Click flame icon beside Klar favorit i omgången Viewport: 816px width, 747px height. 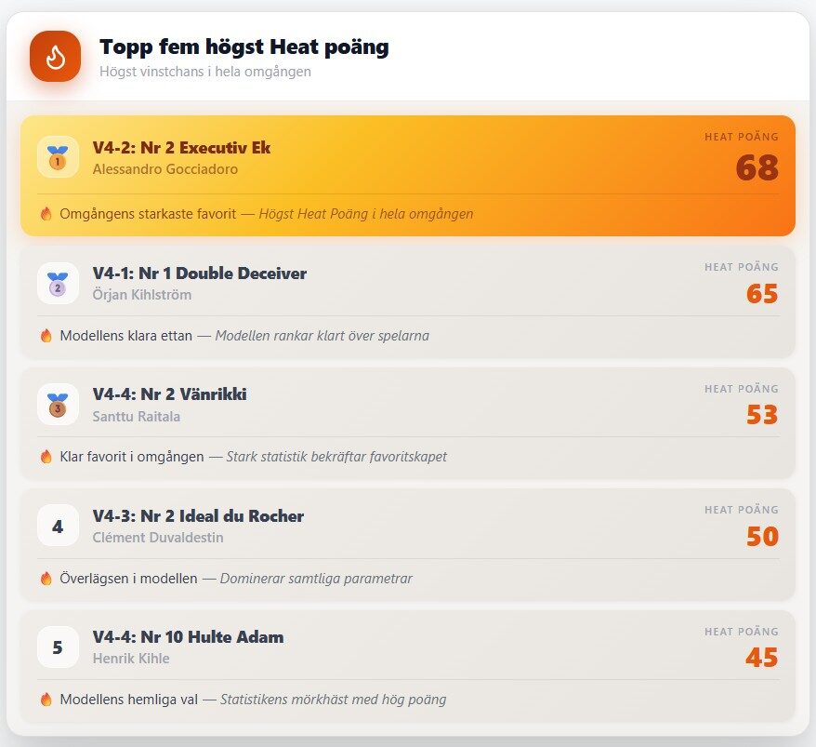46,457
